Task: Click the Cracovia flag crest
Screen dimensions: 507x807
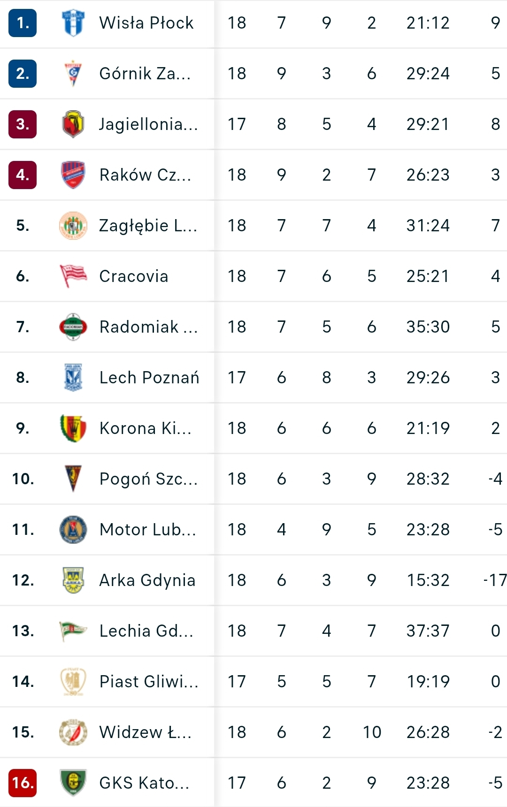Action: (73, 276)
